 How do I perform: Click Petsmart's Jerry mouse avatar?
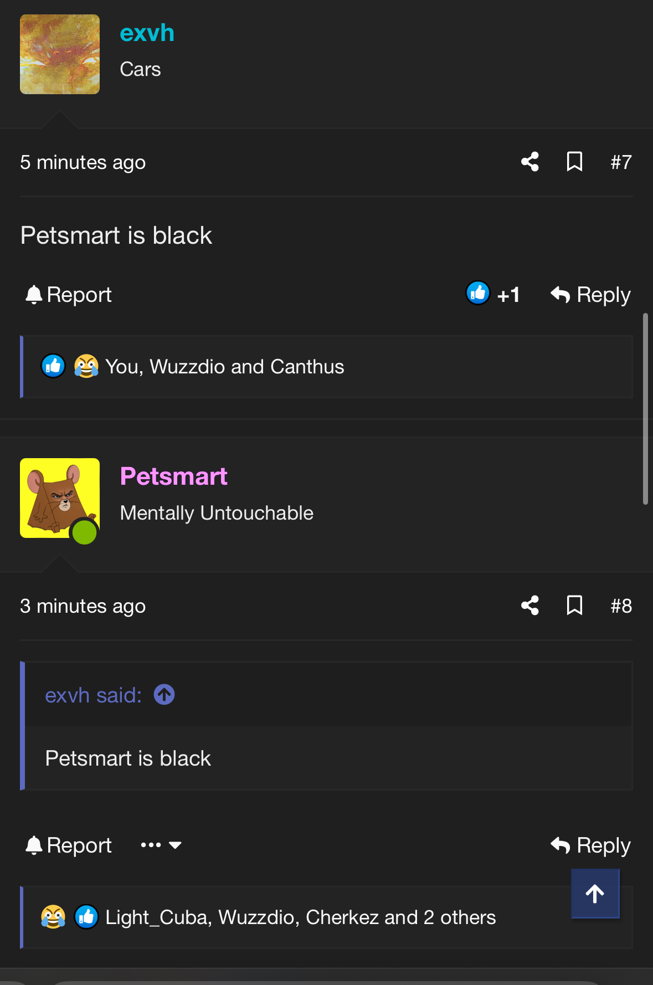pos(60,497)
